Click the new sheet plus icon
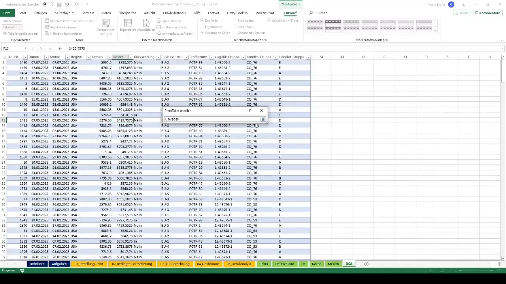This screenshot has width=506, height=284. click(x=366, y=264)
